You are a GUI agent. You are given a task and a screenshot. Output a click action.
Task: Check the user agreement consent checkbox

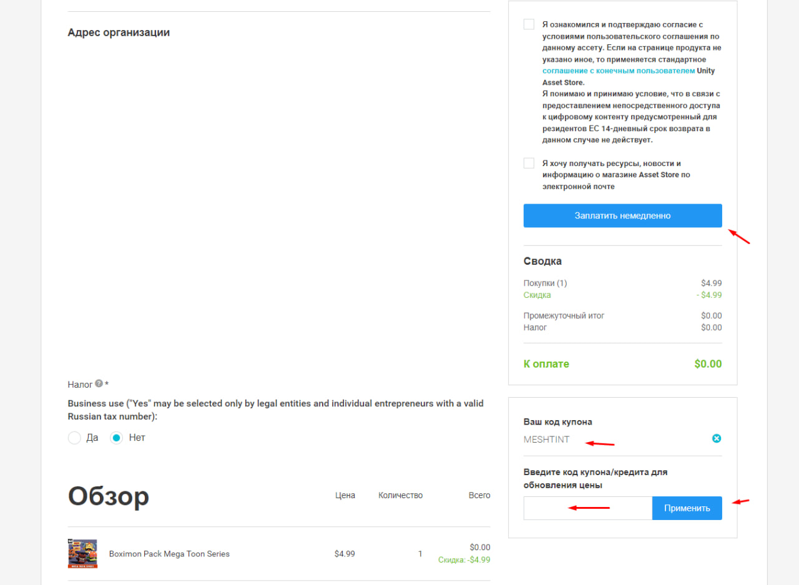529,24
